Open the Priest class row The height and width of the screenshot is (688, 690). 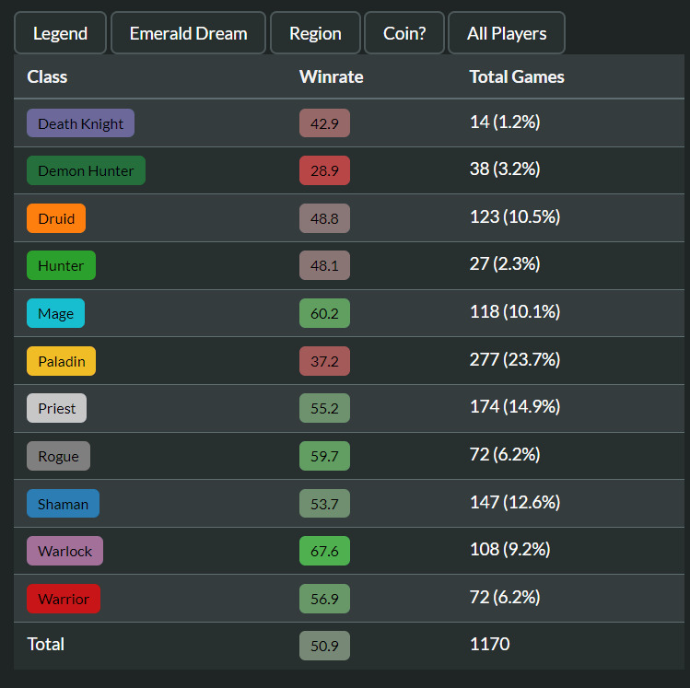56,408
